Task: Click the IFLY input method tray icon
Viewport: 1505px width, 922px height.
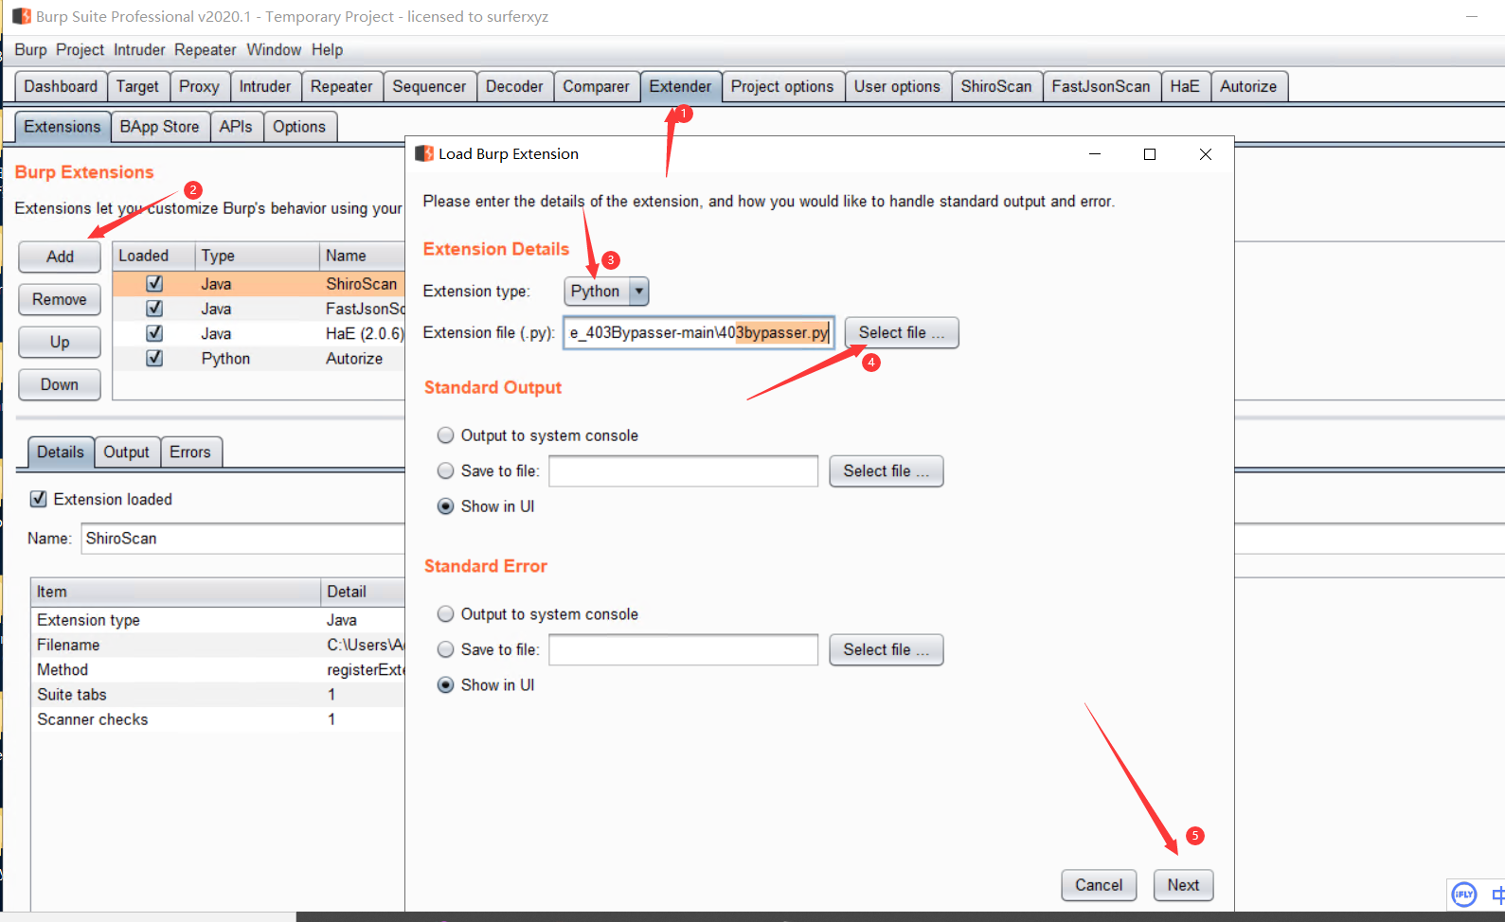Action: pos(1464,894)
